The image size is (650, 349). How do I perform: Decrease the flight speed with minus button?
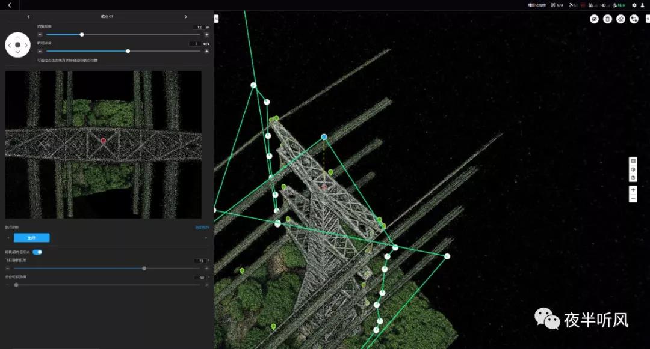[x=40, y=51]
